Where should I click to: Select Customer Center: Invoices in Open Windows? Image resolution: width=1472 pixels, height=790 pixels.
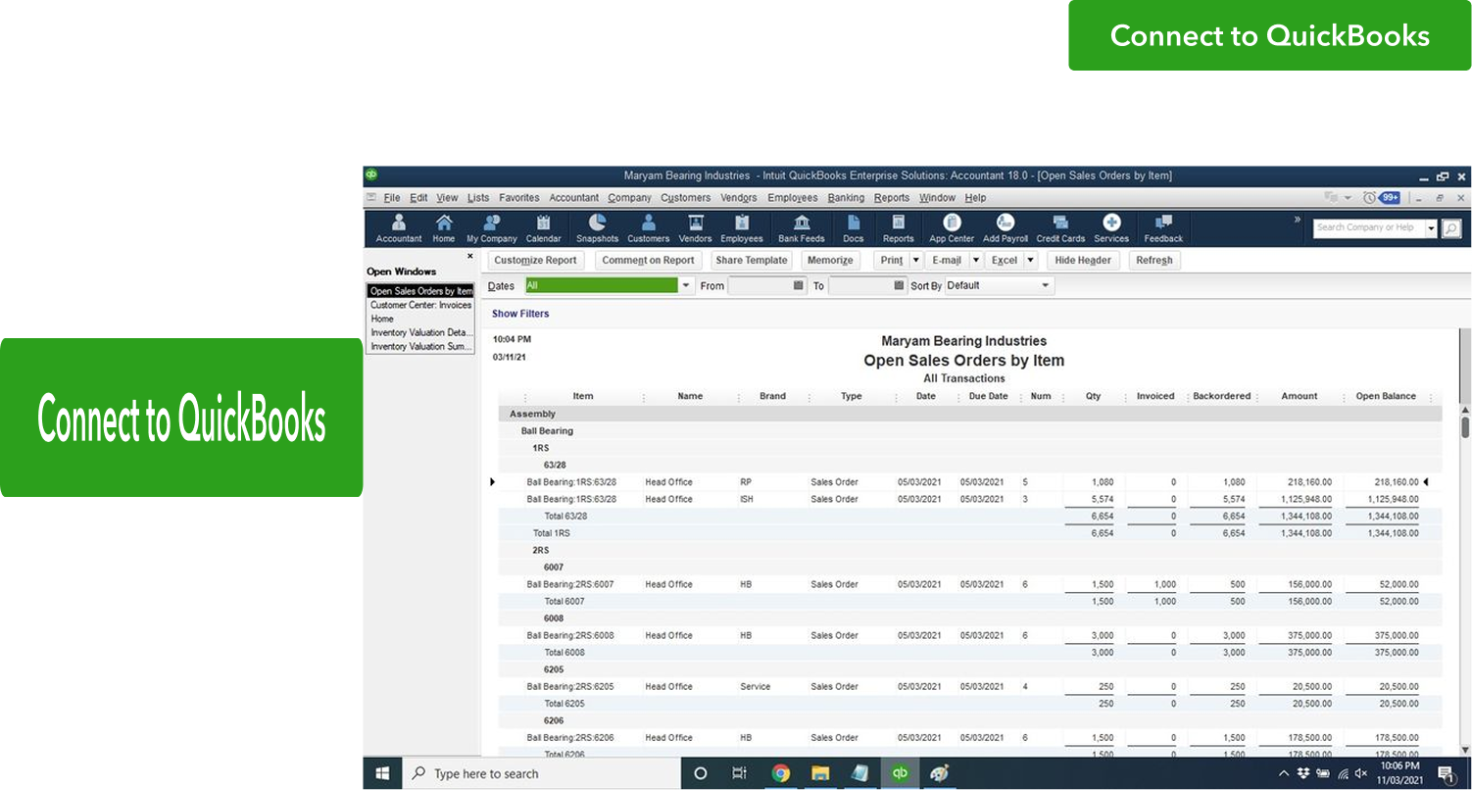click(420, 305)
